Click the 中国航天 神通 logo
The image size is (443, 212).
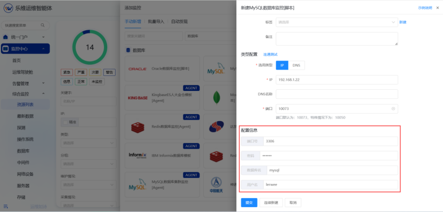pos(216,185)
